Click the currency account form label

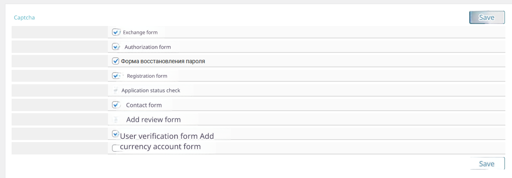click(160, 147)
